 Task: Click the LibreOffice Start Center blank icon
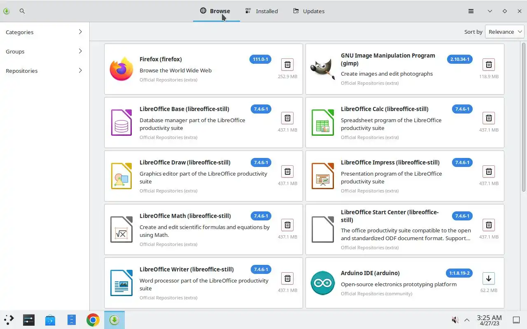click(x=323, y=229)
